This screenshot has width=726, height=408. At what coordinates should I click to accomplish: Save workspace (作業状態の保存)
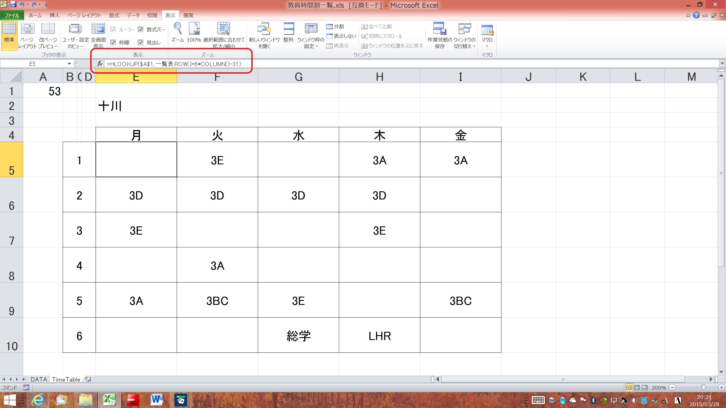pos(440,35)
